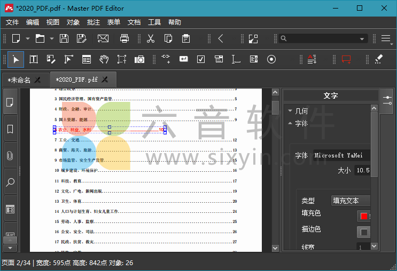Toggle the object inspector sliders button
397x271 pixels.
point(387,100)
